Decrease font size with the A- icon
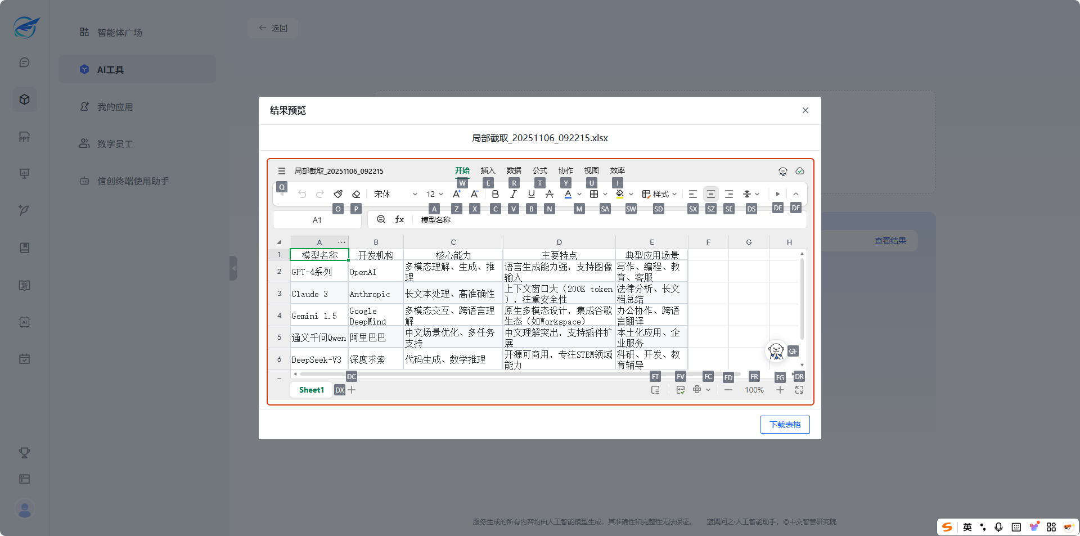Viewport: 1080px width, 536px height. 475,194
